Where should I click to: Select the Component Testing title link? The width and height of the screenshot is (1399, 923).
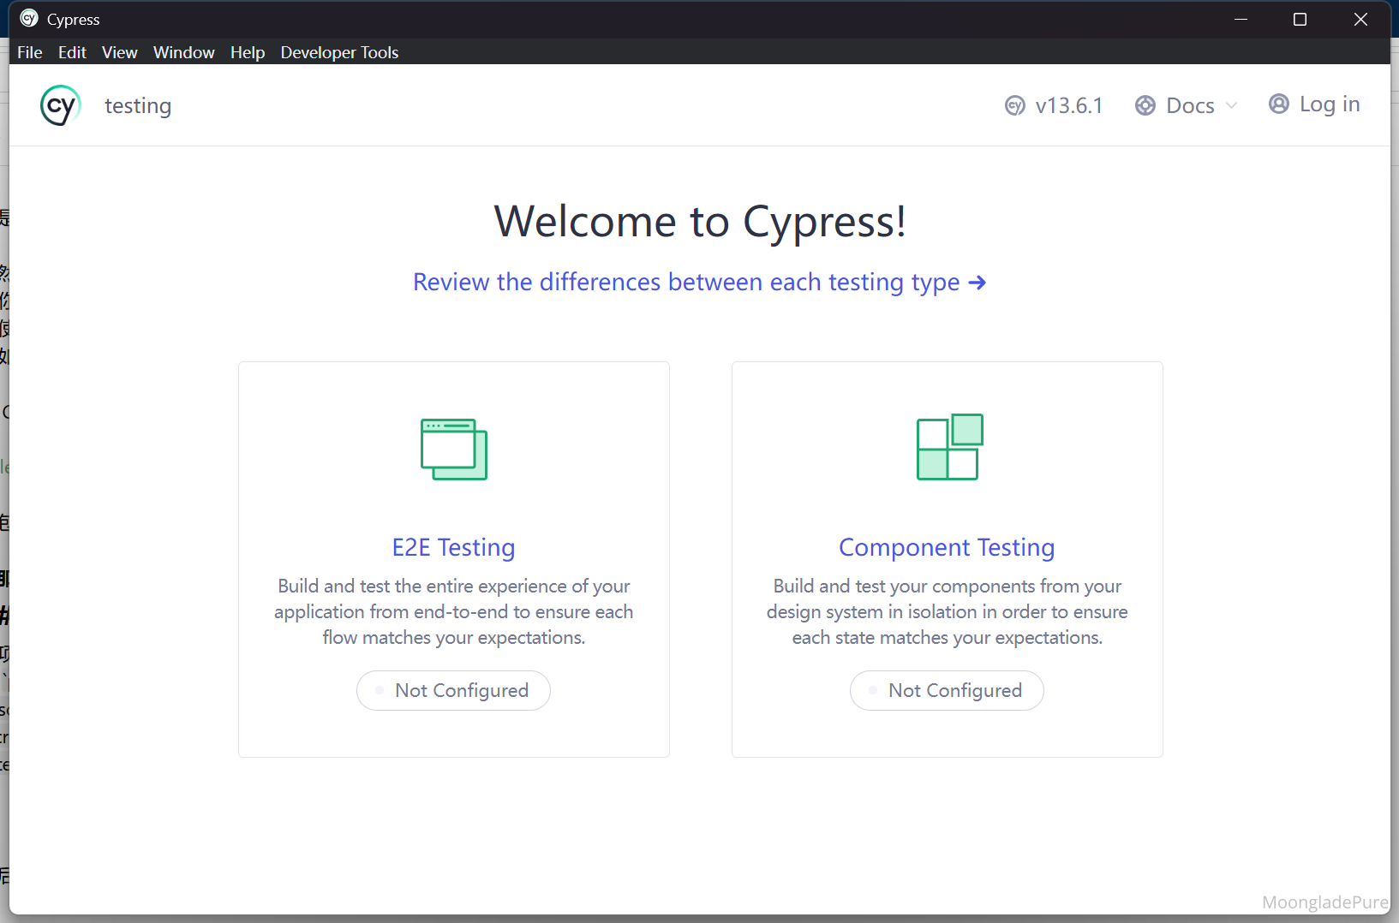[947, 547]
